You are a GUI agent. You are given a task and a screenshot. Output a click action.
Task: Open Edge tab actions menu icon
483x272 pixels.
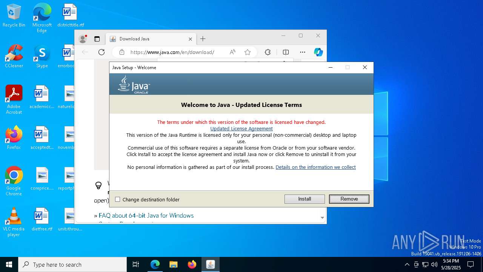point(97,39)
